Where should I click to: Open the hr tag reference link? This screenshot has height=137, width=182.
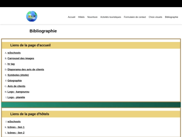point(11,64)
